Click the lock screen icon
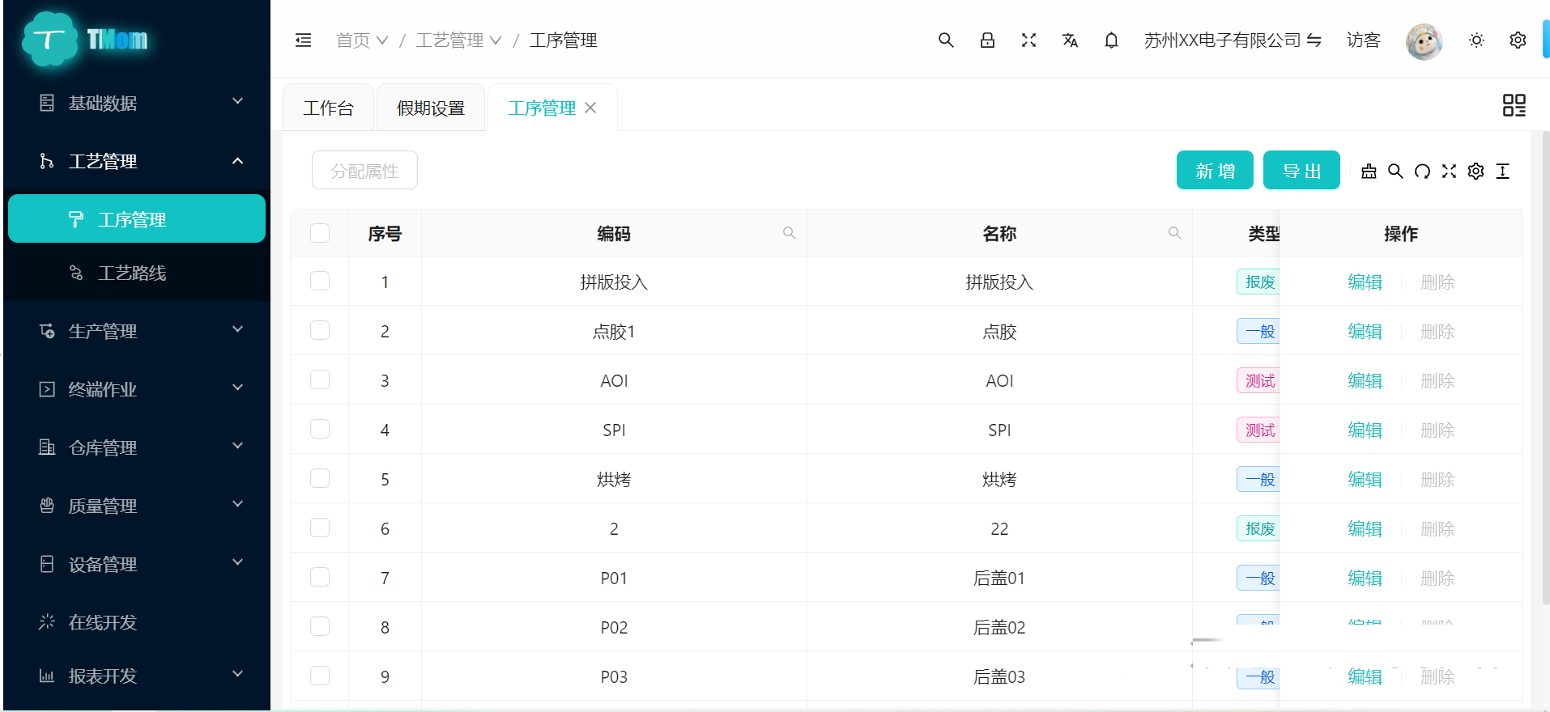Viewport: 1550px width, 712px height. coord(986,40)
